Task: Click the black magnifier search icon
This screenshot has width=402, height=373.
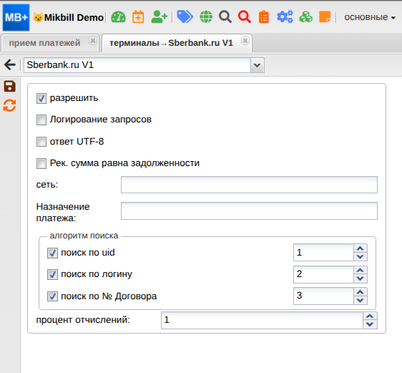Action: point(225,17)
